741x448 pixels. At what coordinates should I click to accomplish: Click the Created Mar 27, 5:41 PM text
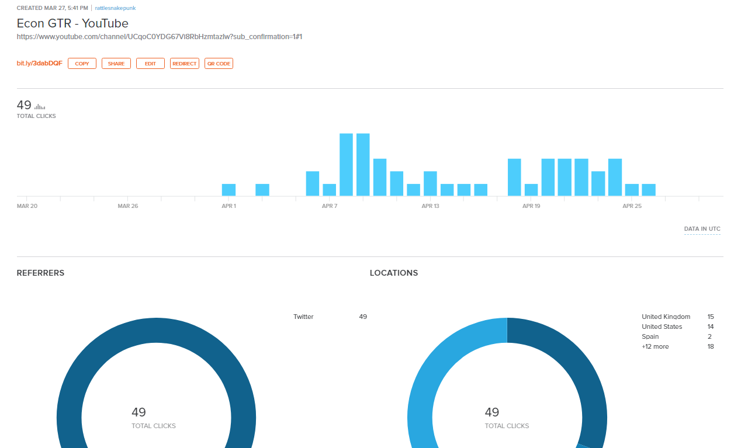(53, 8)
